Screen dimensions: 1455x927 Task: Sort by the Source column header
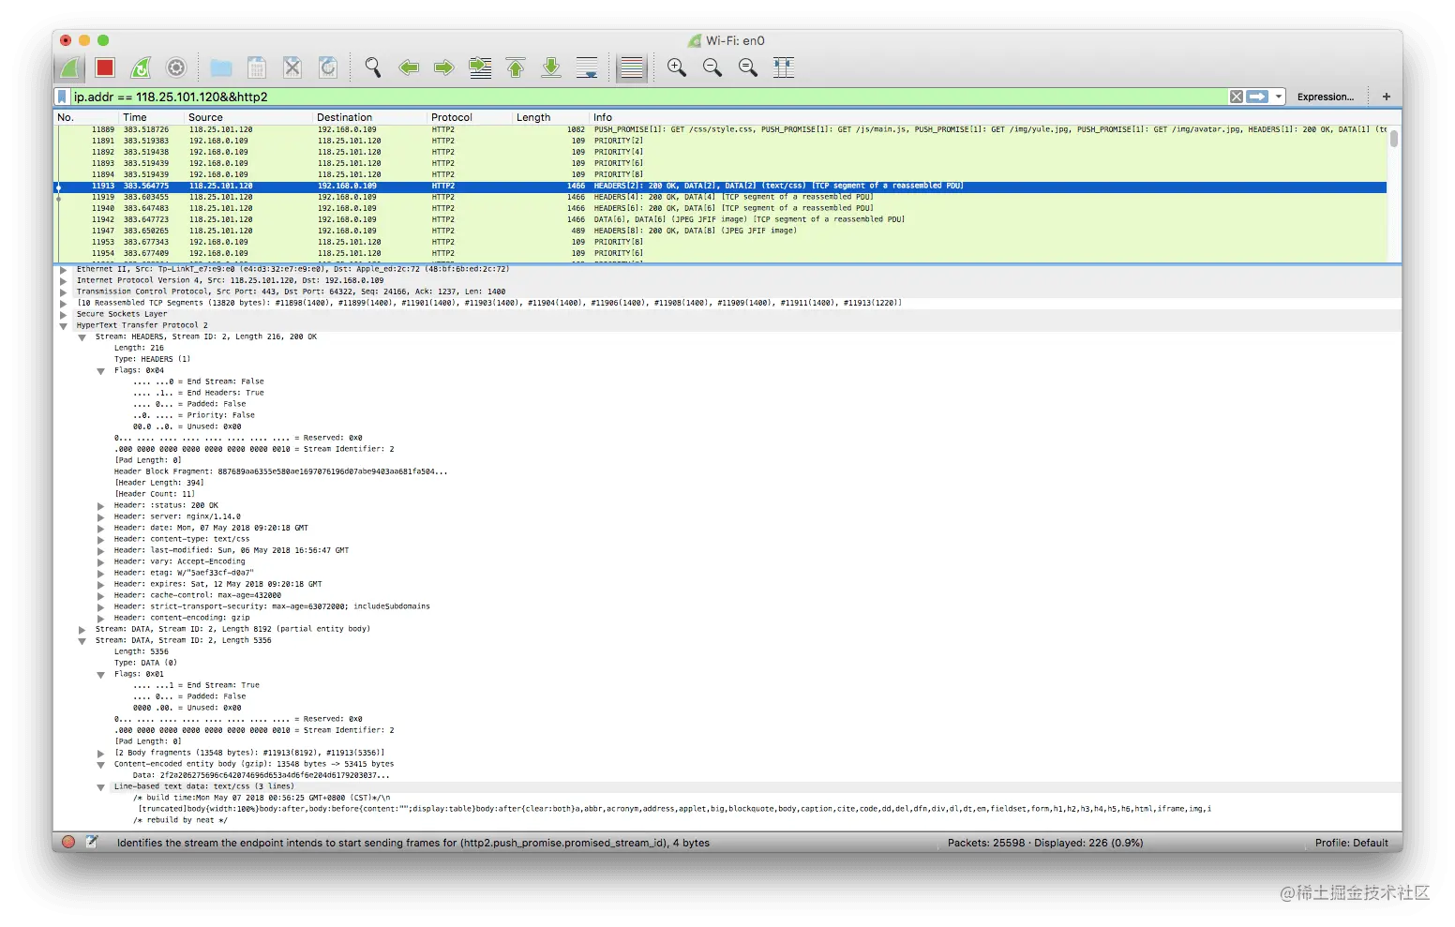pyautogui.click(x=248, y=117)
